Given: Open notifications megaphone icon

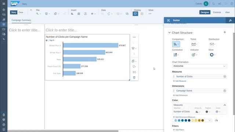Looking at the screenshot, I should [220, 4].
